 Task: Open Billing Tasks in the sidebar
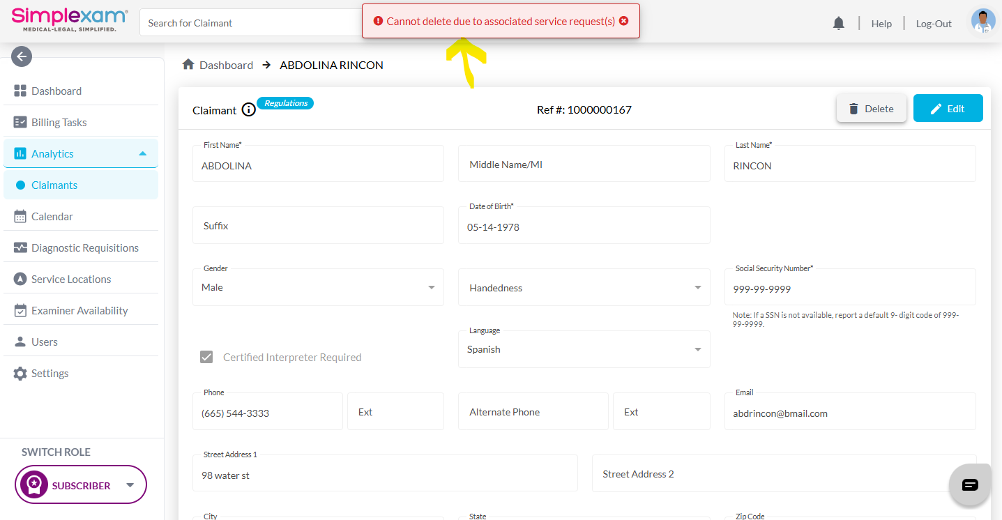point(81,122)
